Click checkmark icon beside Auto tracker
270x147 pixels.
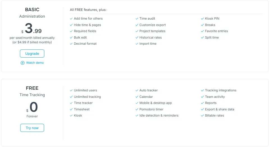click(137, 90)
